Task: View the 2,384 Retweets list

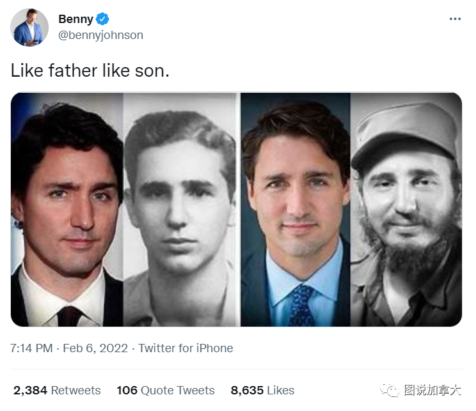Action: (57, 390)
